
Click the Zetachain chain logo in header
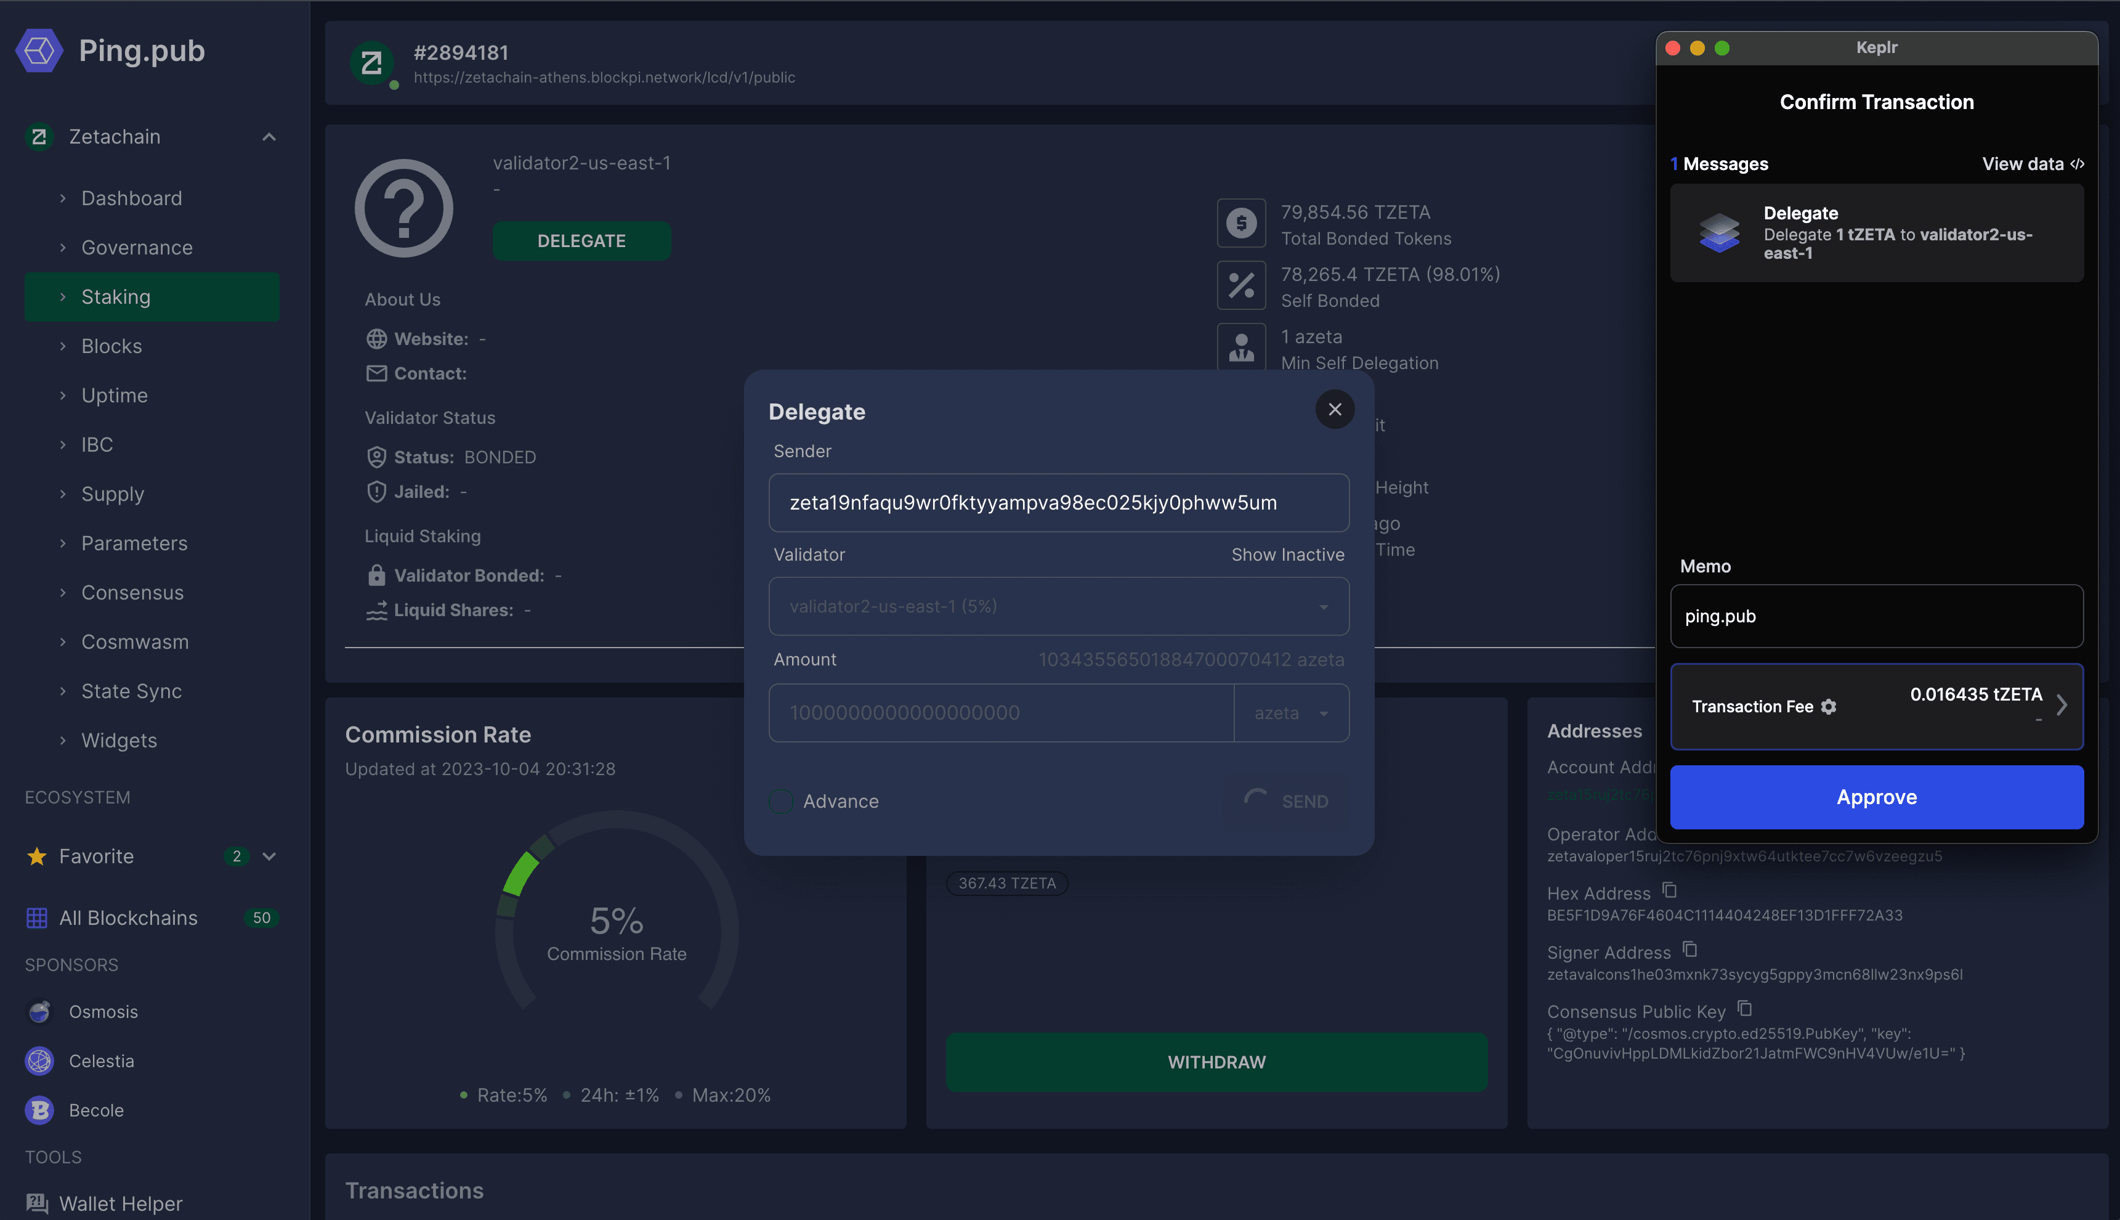tap(372, 63)
